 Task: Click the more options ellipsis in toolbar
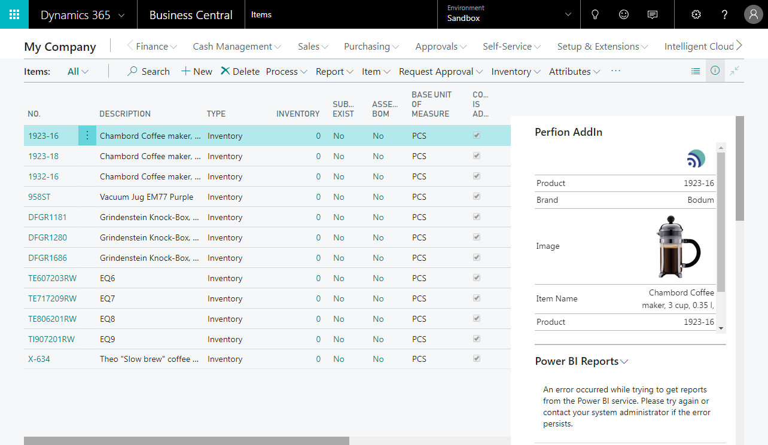coord(616,71)
